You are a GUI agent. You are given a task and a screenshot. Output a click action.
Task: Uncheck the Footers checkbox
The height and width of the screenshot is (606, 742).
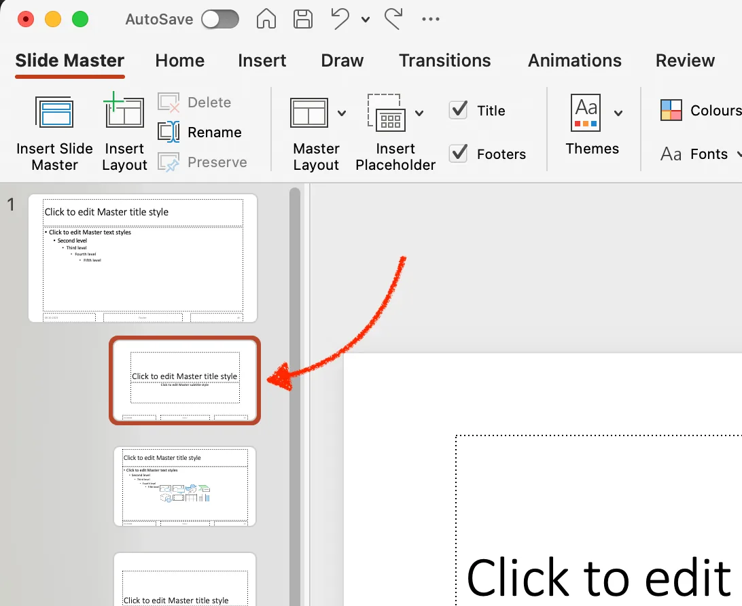click(x=458, y=154)
